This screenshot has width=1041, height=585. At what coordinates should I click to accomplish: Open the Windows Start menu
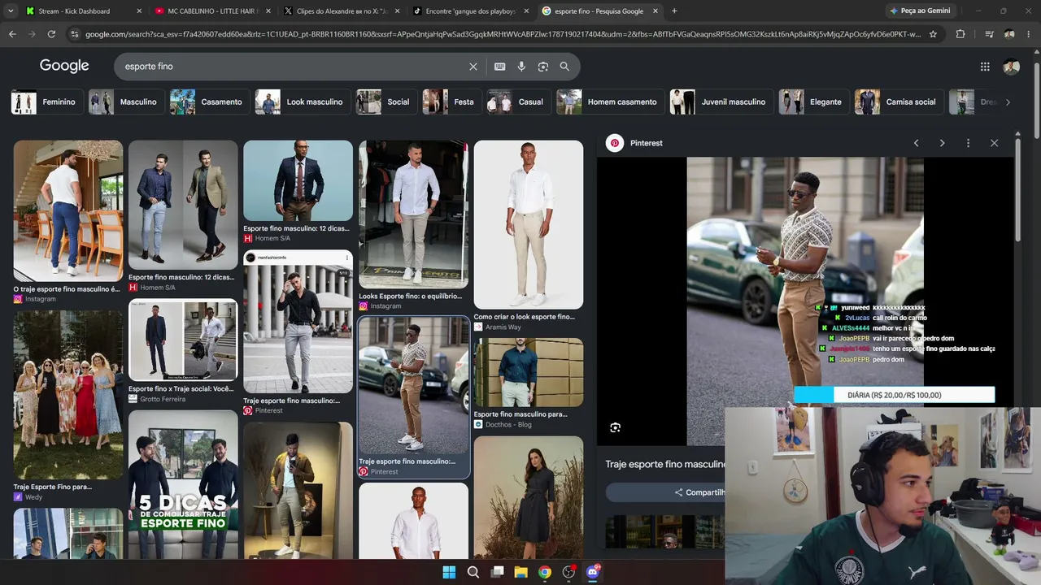(x=449, y=572)
